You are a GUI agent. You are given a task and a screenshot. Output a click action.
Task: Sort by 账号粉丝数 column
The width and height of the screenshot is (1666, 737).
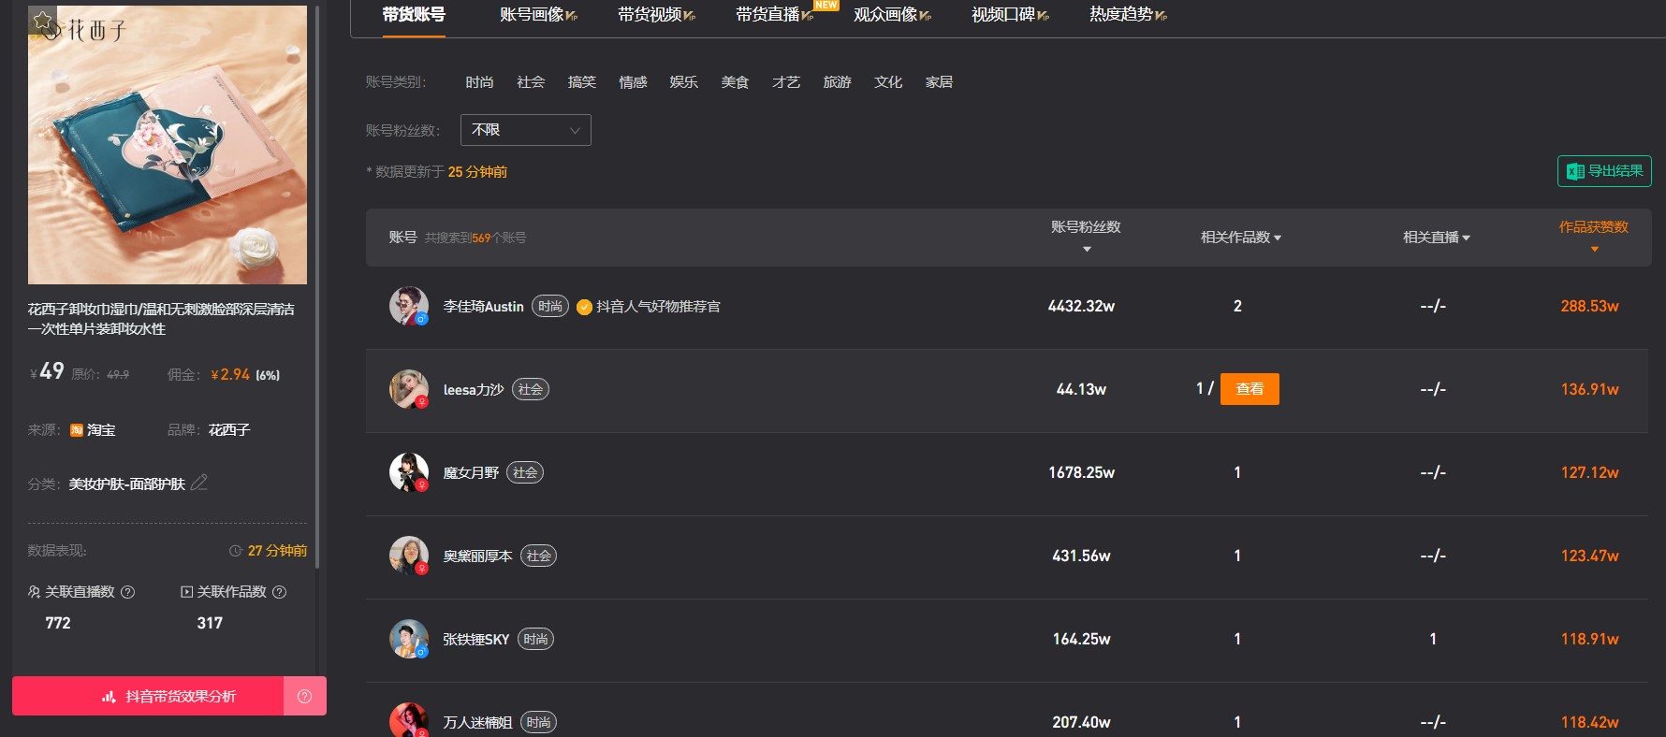(1086, 237)
